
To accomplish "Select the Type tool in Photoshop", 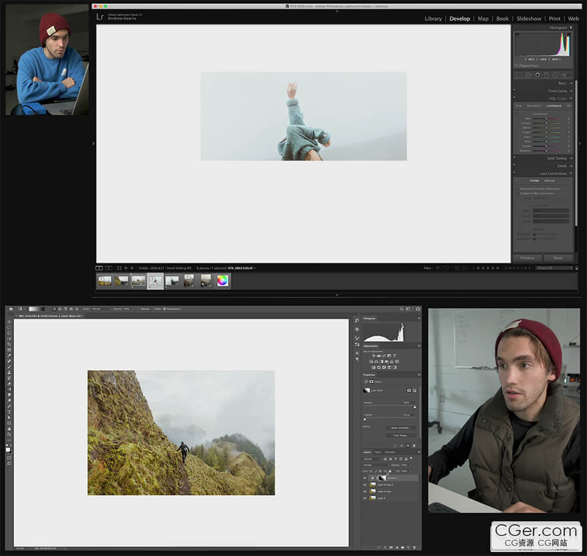I will [x=9, y=412].
